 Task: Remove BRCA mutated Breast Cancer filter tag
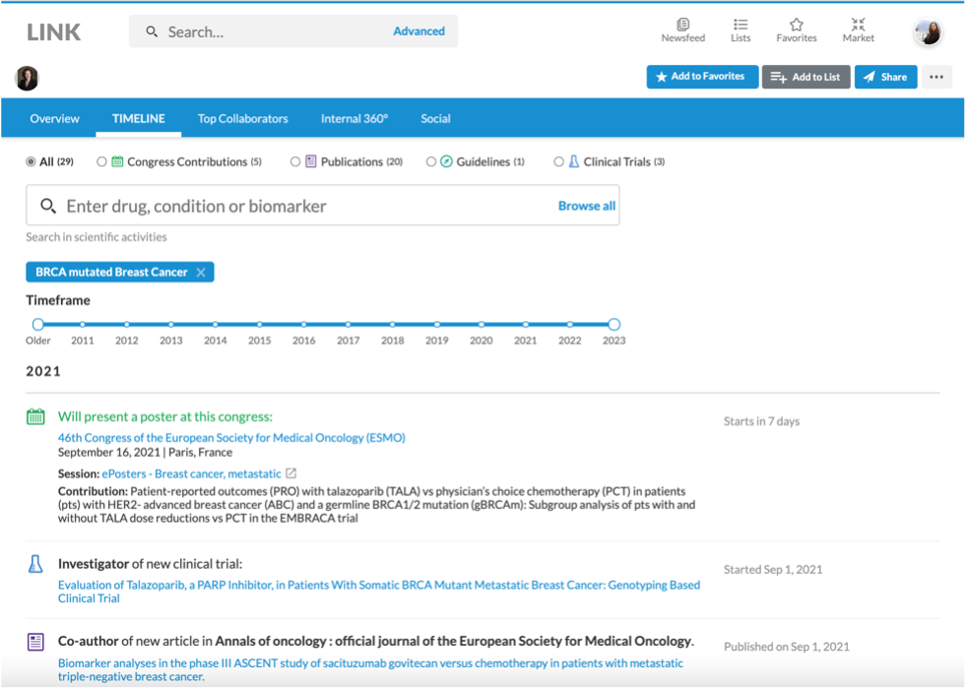(x=201, y=273)
